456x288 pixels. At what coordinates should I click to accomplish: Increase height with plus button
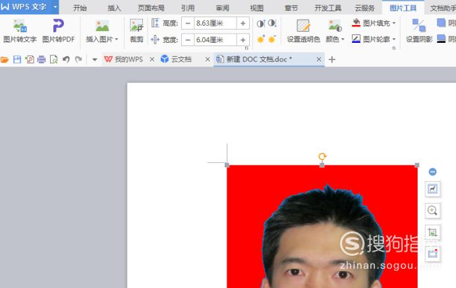pyautogui.click(x=243, y=23)
